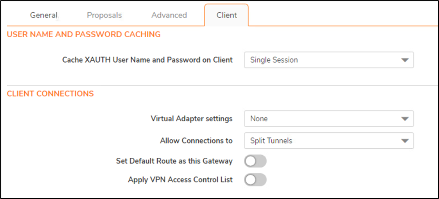
Task: Click the Virtual Adapter settings label
Action: pyautogui.click(x=191, y=119)
